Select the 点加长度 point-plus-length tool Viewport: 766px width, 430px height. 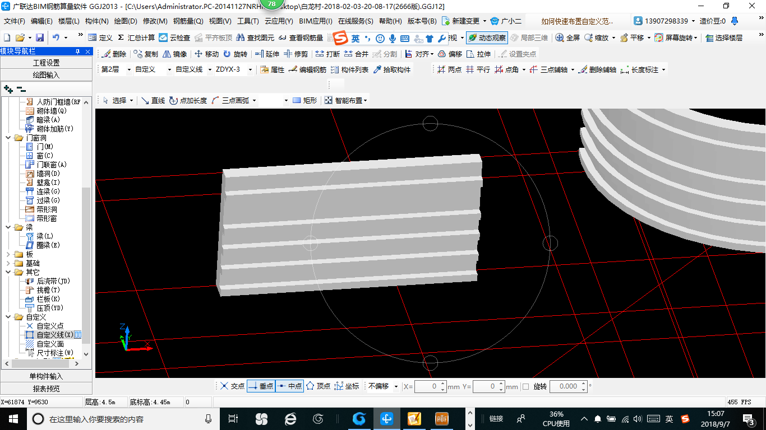[x=188, y=101]
